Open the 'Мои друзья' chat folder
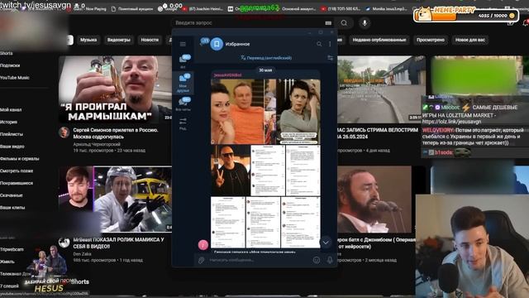The image size is (529, 298). tap(183, 83)
